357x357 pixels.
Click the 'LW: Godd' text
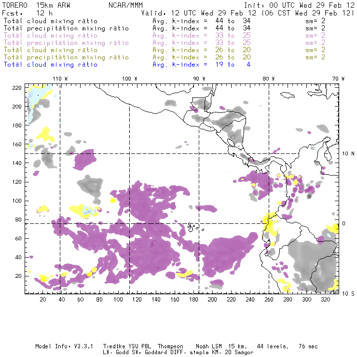coord(116,353)
